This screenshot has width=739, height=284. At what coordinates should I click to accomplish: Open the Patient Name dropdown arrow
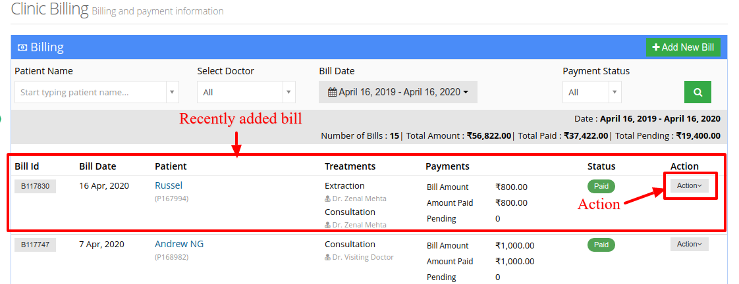pyautogui.click(x=172, y=92)
